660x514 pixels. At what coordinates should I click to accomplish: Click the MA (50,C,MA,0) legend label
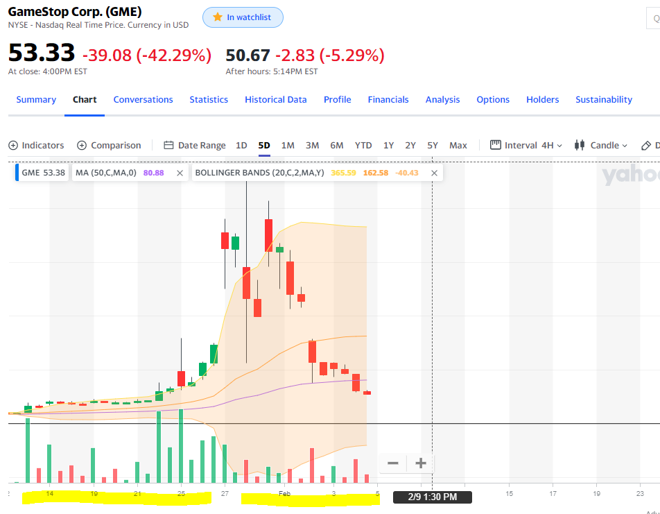pyautogui.click(x=106, y=173)
